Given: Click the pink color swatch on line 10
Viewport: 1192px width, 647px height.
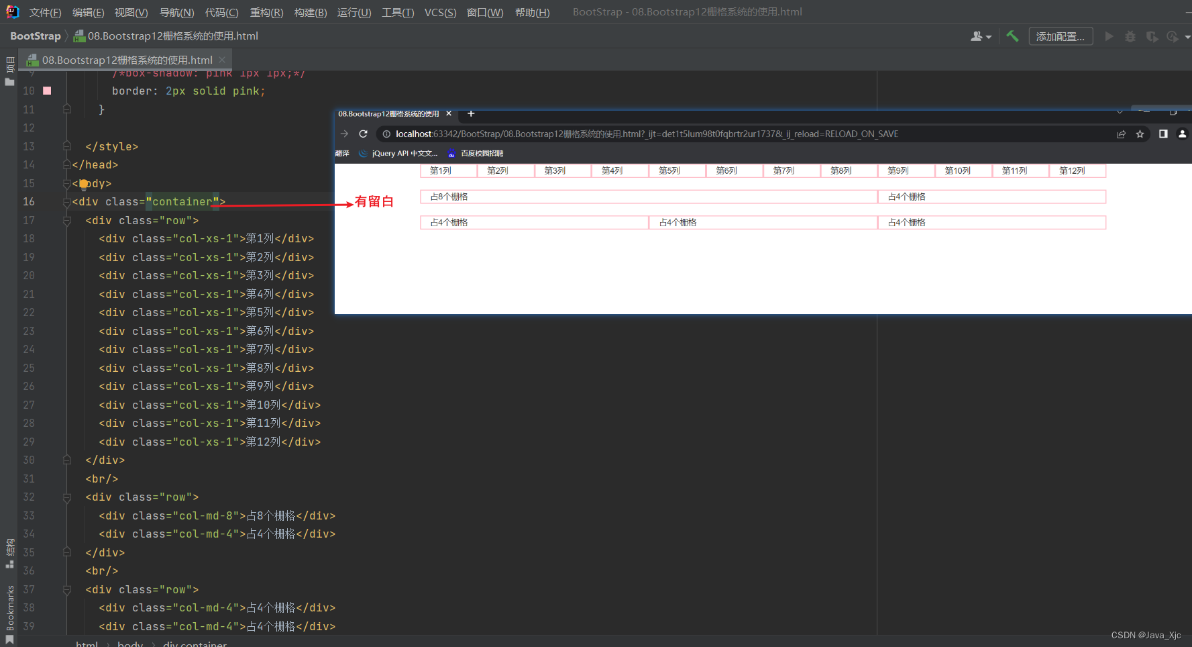Looking at the screenshot, I should pos(47,91).
